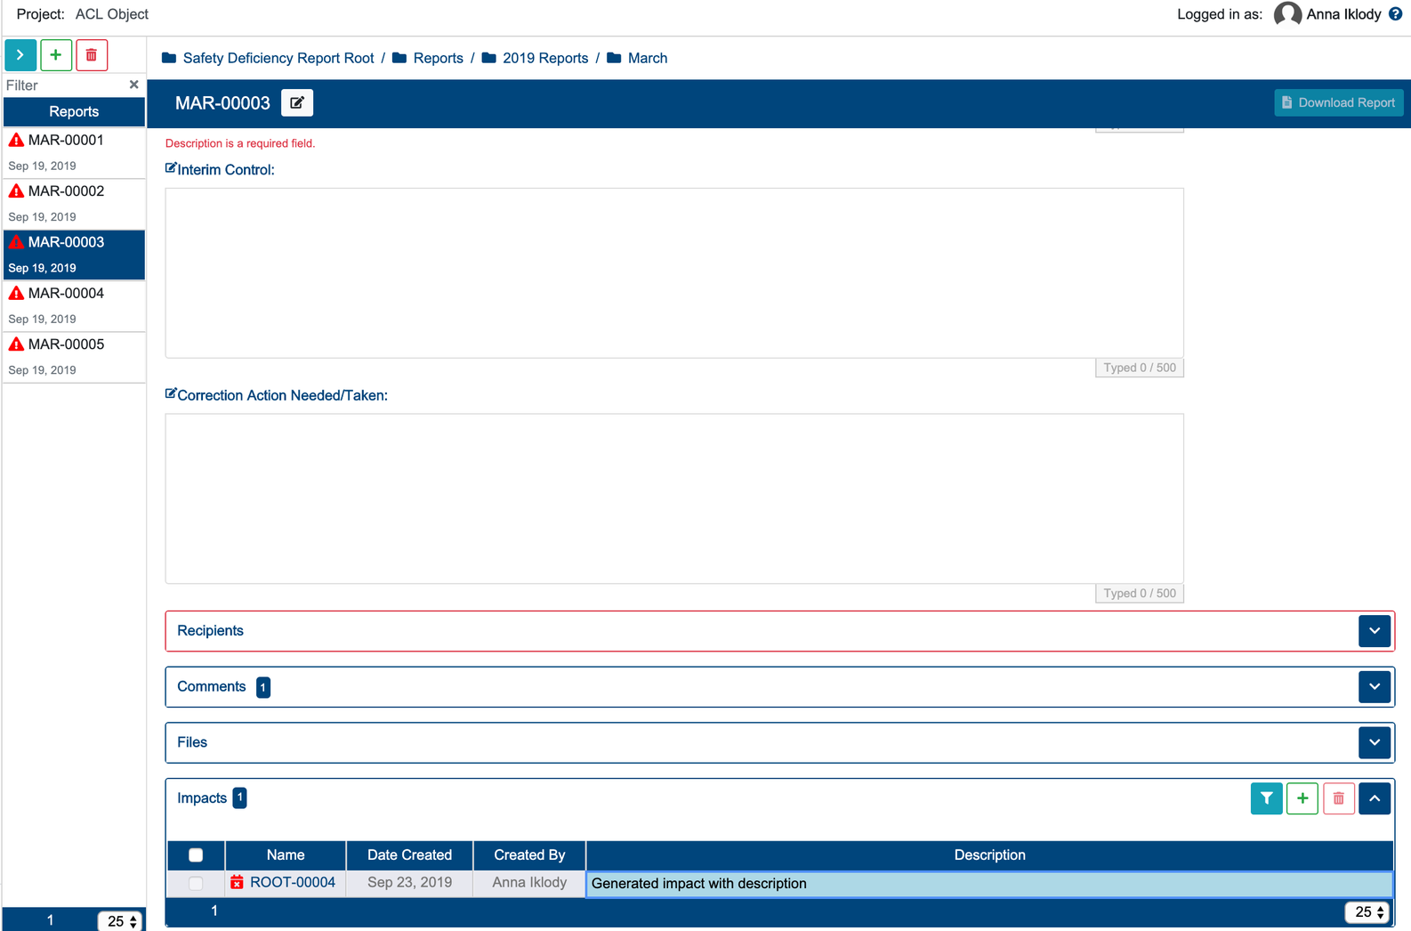This screenshot has width=1411, height=931.
Task: Open the Impacts table page size dropdown
Action: [1367, 911]
